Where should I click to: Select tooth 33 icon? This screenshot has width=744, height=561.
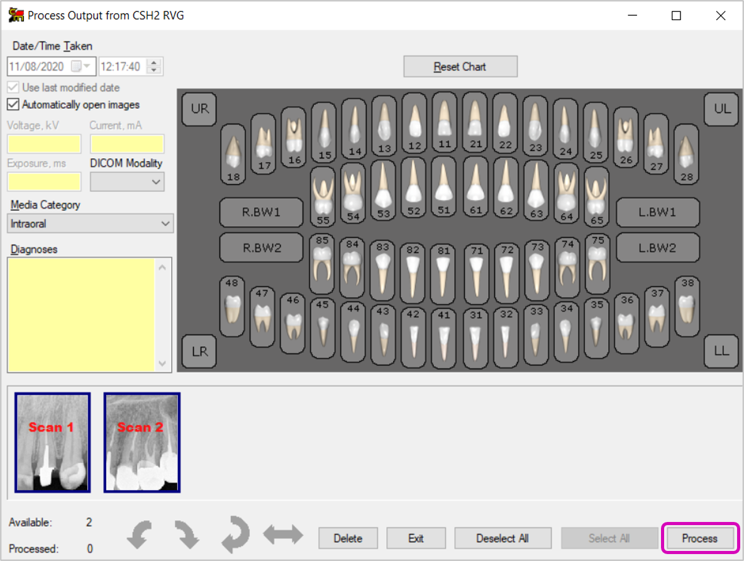click(536, 335)
